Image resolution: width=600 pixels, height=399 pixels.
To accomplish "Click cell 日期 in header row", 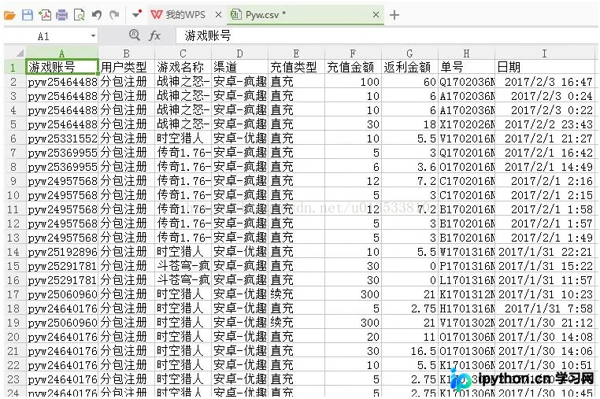I will [545, 68].
